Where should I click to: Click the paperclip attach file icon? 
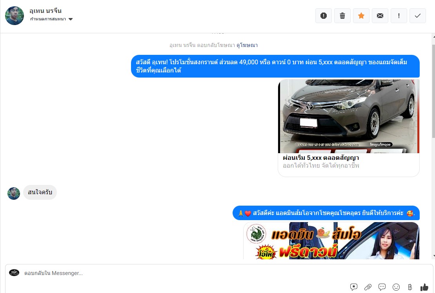point(368,287)
